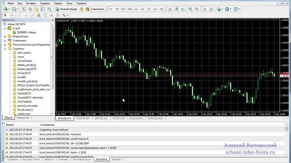Click the Новый Ордер button

[x=66, y=9]
